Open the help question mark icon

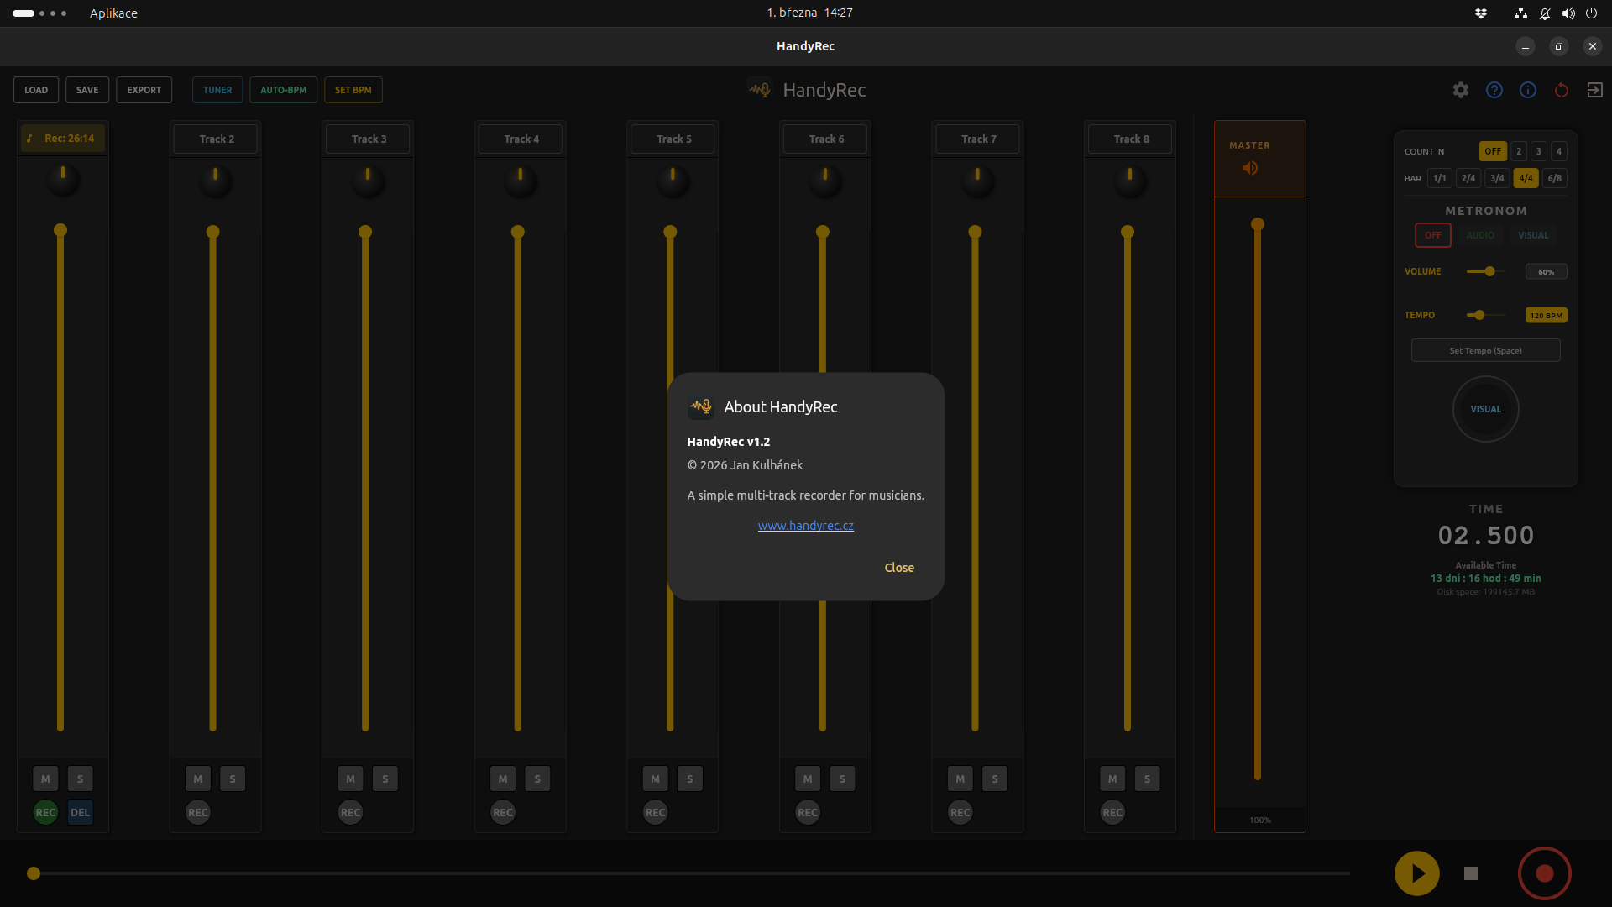tap(1494, 90)
